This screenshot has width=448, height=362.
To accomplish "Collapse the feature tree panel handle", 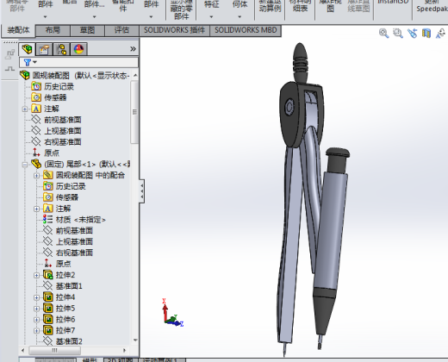I will 142,191.
